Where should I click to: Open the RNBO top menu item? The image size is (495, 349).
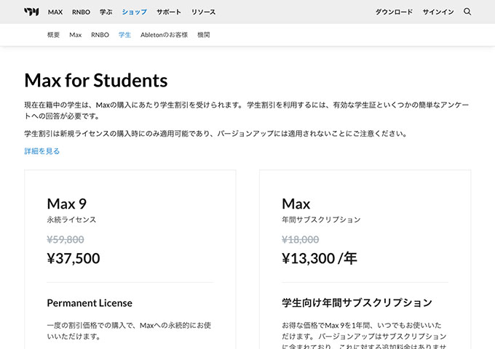(x=81, y=12)
